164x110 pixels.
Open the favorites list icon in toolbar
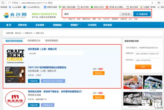(x=159, y=3)
